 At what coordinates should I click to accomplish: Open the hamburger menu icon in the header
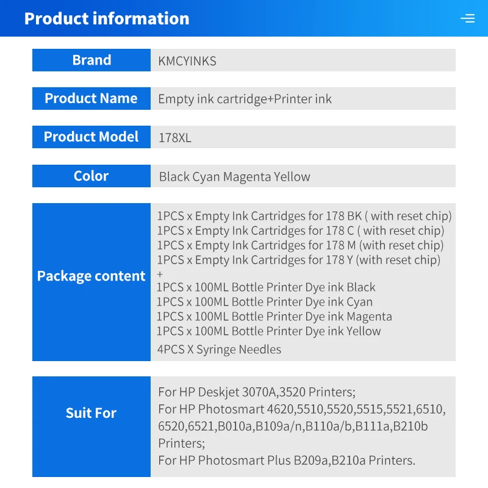(468, 18)
